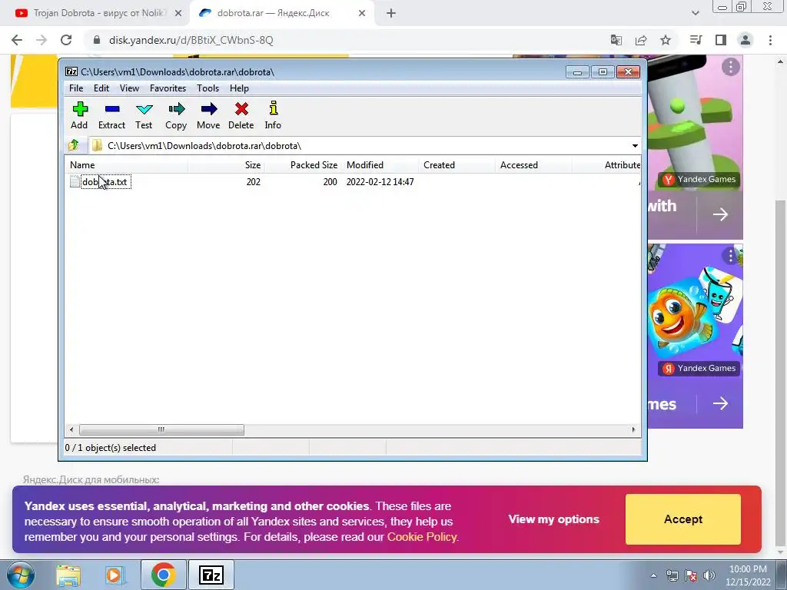Close the dobrota.rar Yandex Disk tab
The width and height of the screenshot is (787, 590).
(362, 14)
